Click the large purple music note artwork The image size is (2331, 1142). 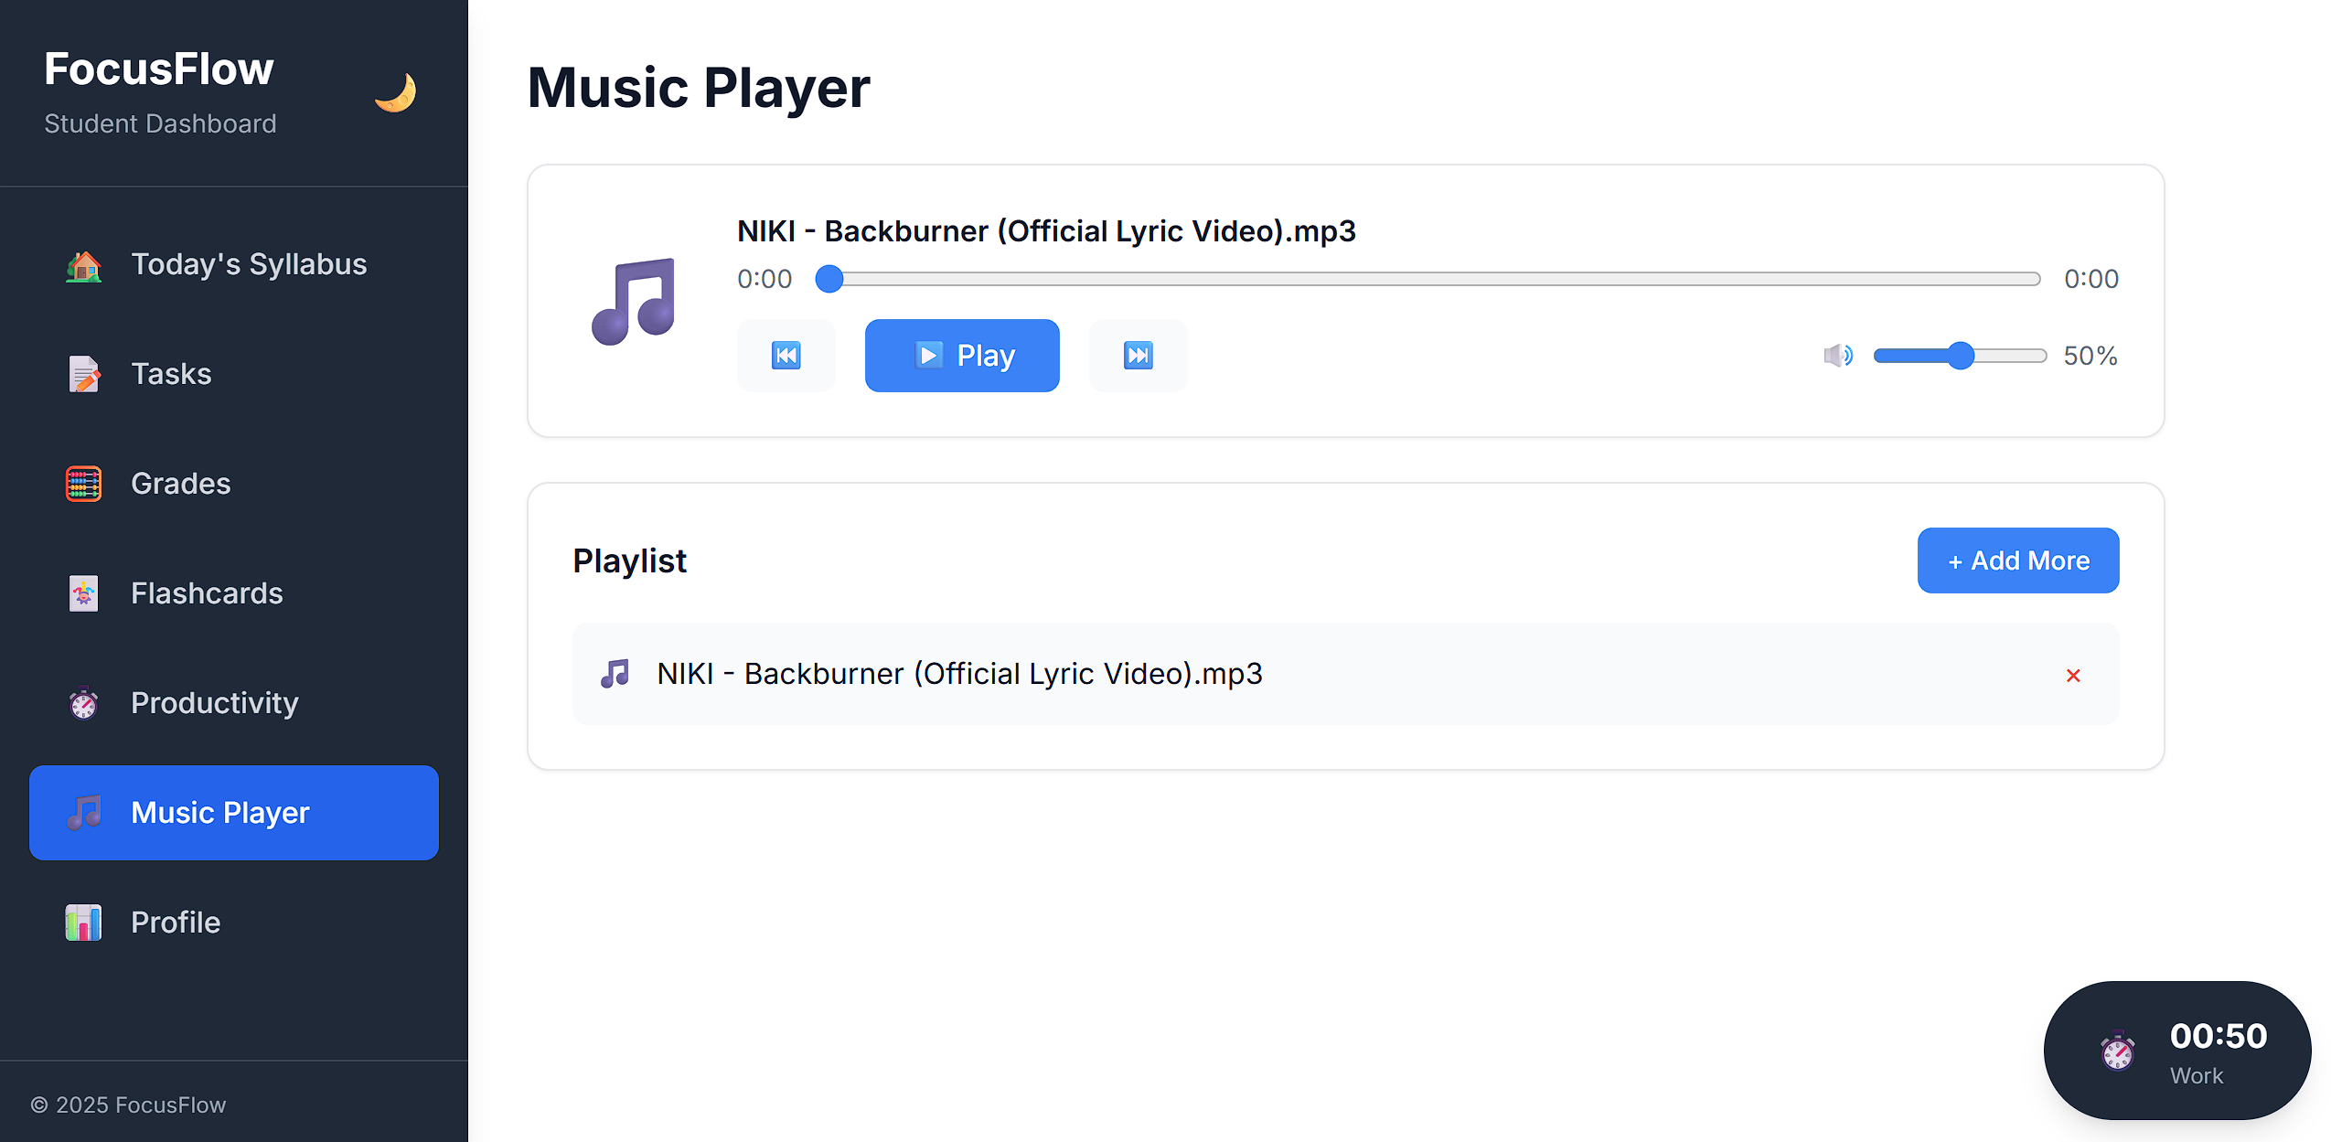pos(633,301)
